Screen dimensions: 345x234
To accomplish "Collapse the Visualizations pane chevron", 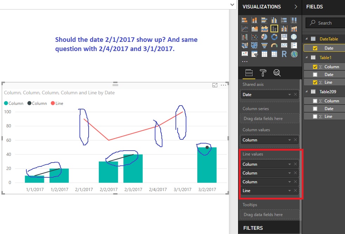I will click(296, 7).
